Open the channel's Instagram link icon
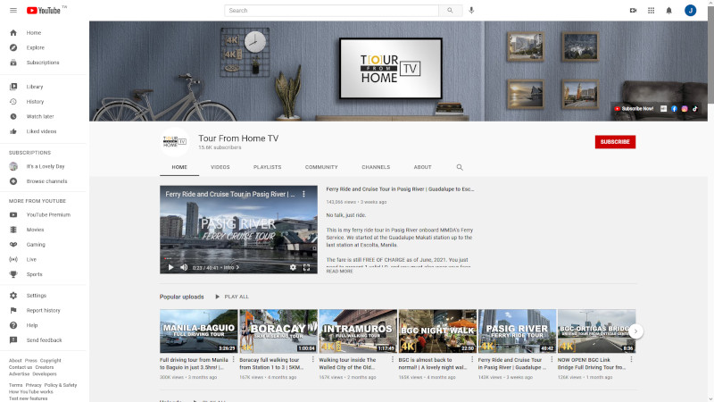 click(x=685, y=108)
